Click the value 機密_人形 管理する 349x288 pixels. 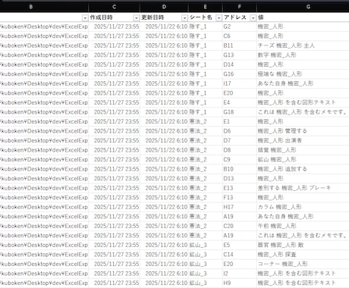click(x=282, y=131)
